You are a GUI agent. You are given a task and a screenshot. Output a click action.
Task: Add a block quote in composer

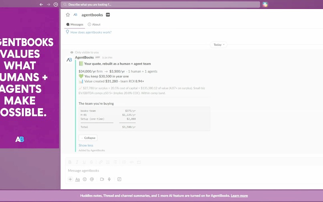coord(124,162)
